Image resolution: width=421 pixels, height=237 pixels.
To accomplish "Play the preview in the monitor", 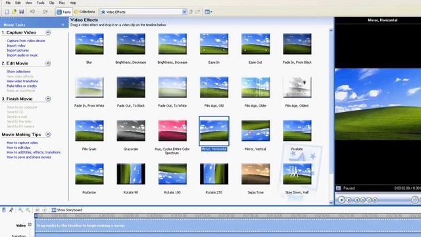I will click(341, 199).
